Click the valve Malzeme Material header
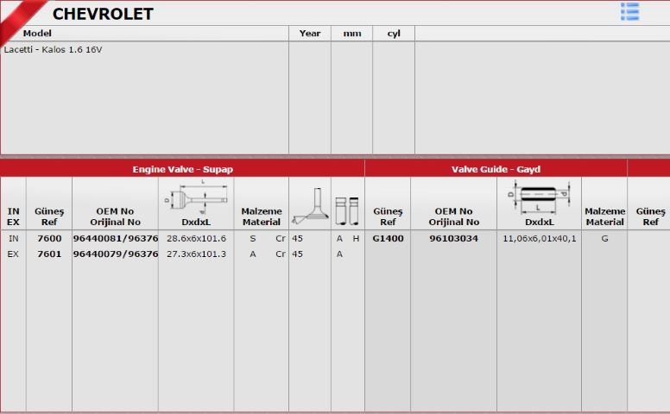This screenshot has width=670, height=414. 262,216
